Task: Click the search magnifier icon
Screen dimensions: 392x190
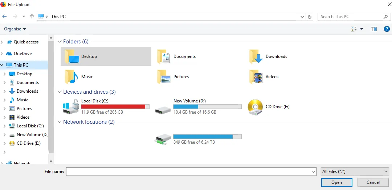Action: point(385,17)
